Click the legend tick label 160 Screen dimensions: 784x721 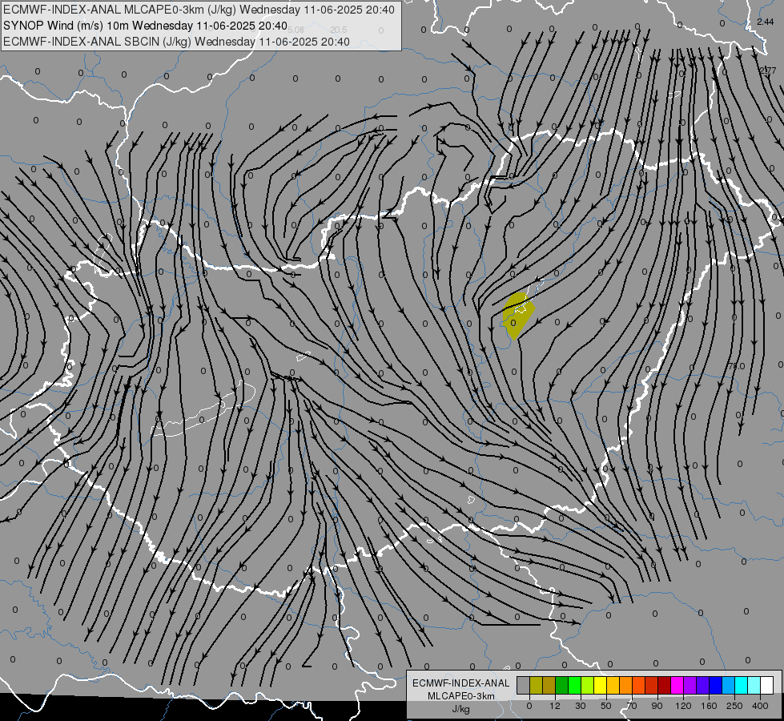(709, 706)
